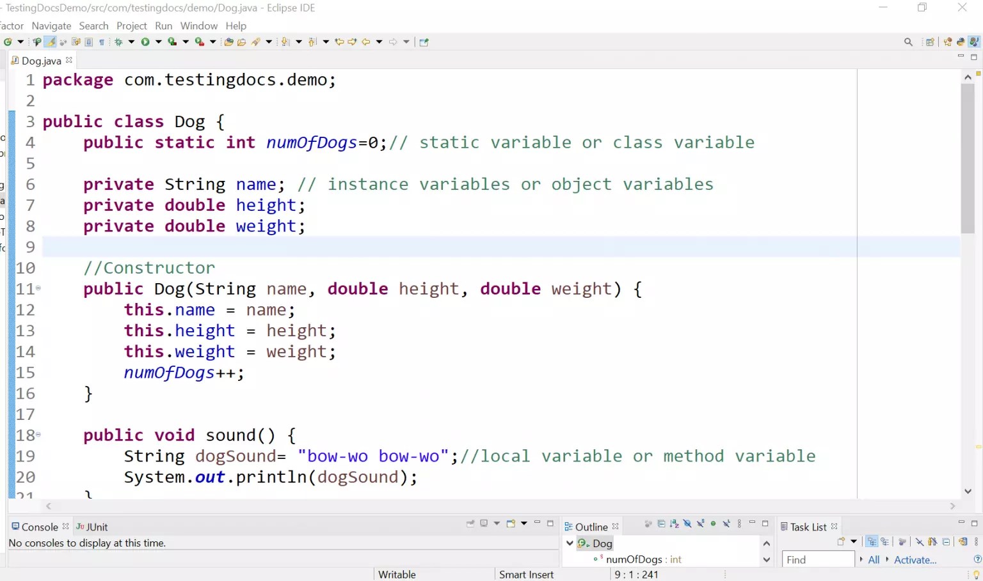Click inside the Find field in Task List
983x581 pixels.
pyautogui.click(x=817, y=559)
